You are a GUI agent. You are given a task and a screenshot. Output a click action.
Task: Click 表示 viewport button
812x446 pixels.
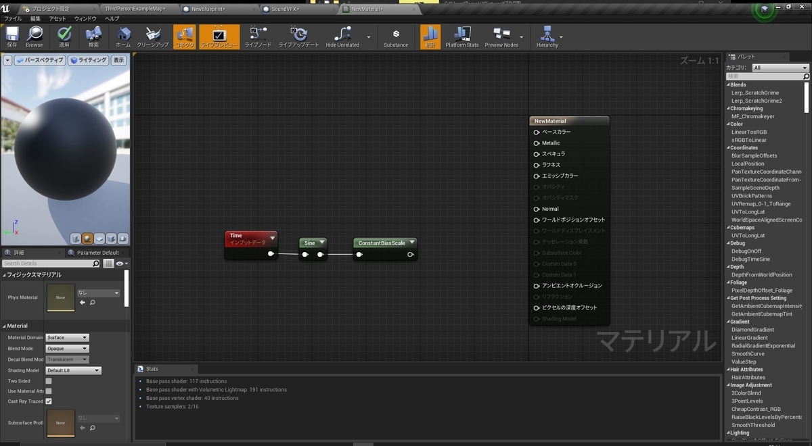[x=118, y=60]
